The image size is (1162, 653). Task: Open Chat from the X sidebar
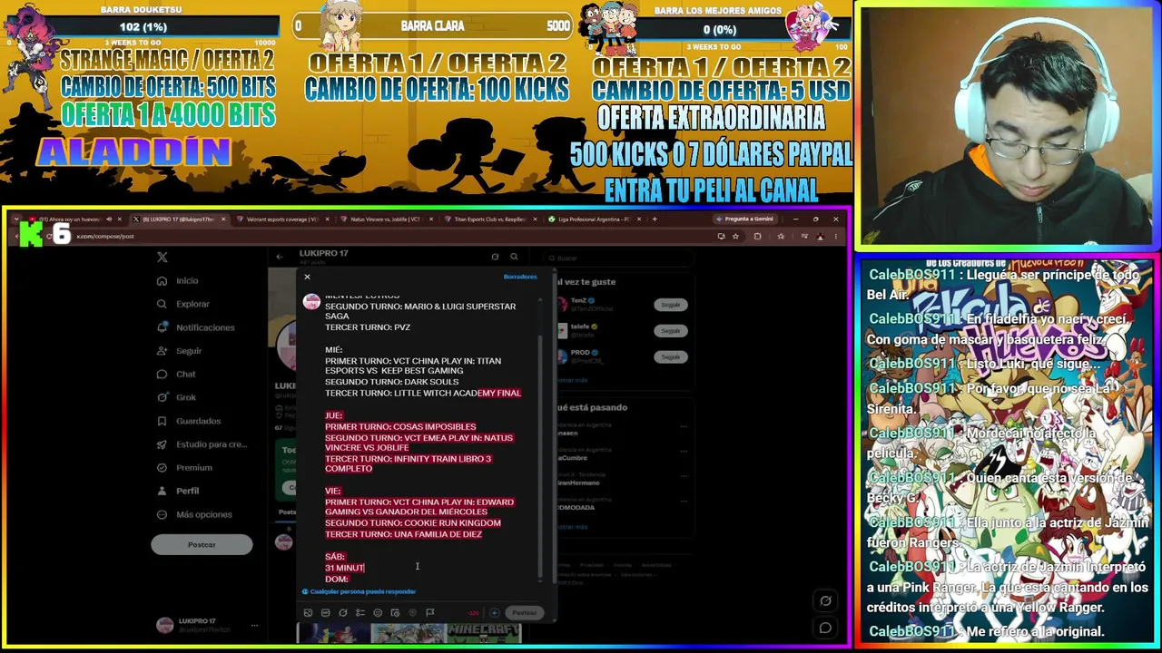(x=176, y=375)
